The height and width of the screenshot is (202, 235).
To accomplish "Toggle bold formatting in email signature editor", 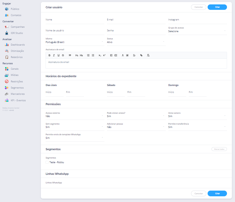I will pyautogui.click(x=49, y=55).
